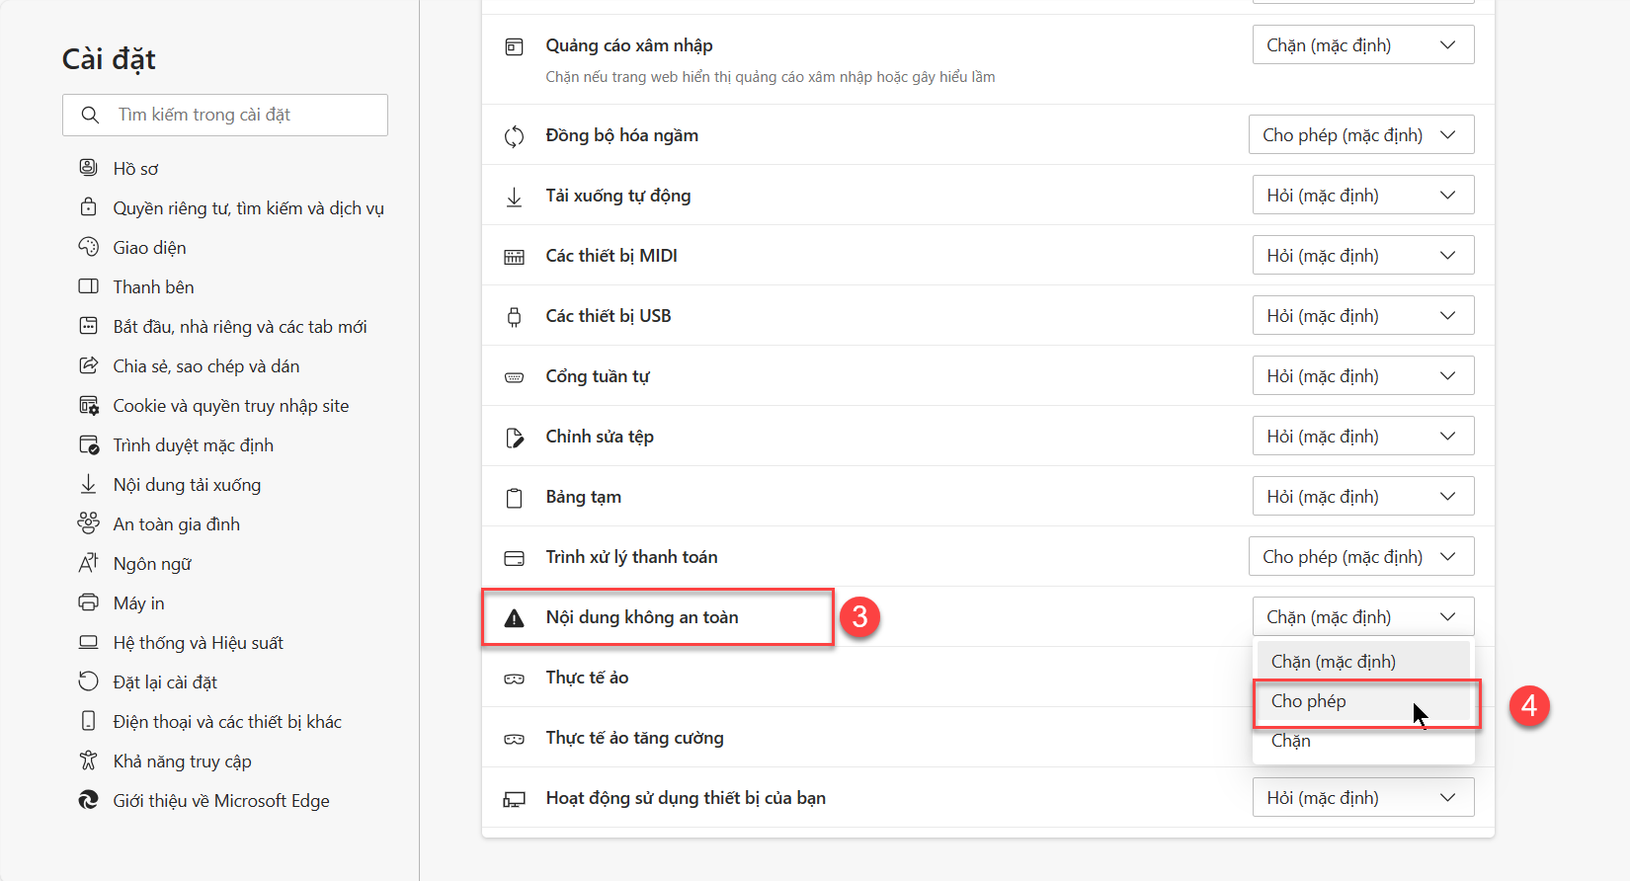Choose the bottom Chặn option in the list
Screen dimensions: 1630x881
click(x=1363, y=741)
